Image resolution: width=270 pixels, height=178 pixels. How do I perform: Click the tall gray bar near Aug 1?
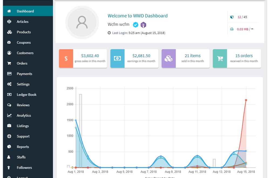80,131
